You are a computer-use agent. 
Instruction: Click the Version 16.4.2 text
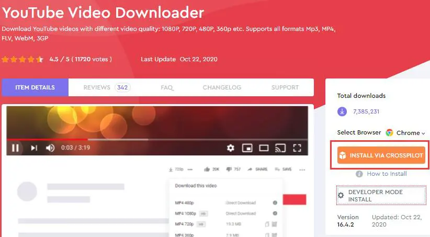tap(348, 221)
